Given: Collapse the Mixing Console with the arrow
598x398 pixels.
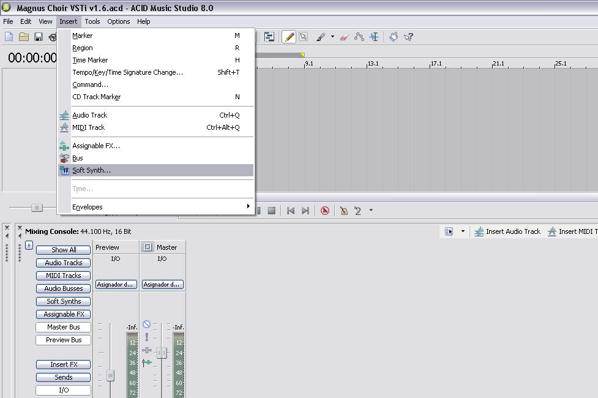Looking at the screenshot, I should click(x=20, y=236).
